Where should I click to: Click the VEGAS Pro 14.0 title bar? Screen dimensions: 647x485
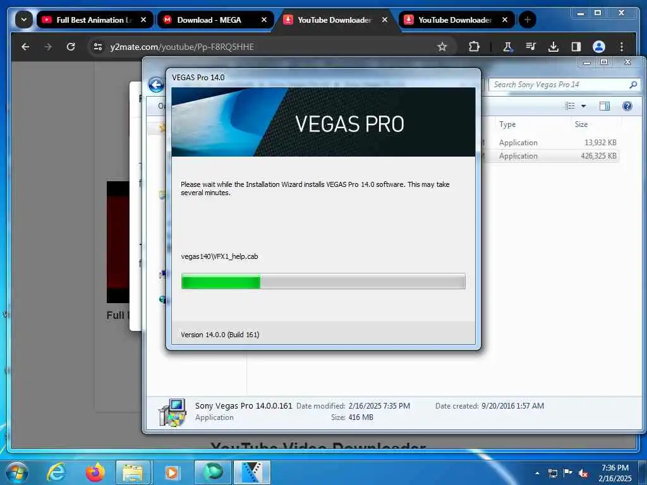[x=323, y=78]
